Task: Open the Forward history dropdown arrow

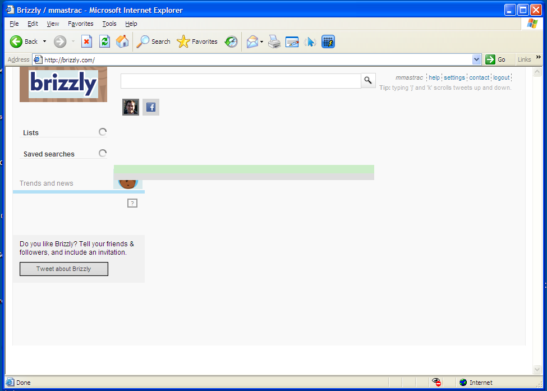Action: (73, 42)
